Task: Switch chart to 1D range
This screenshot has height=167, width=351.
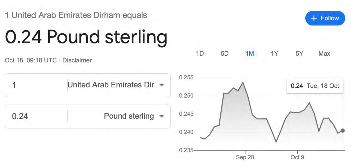Action: [200, 54]
